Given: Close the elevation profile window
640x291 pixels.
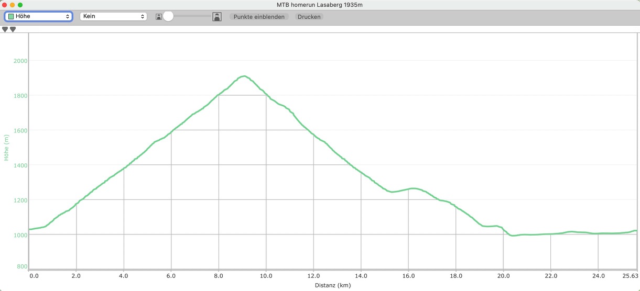Looking at the screenshot, I should tap(5, 5).
